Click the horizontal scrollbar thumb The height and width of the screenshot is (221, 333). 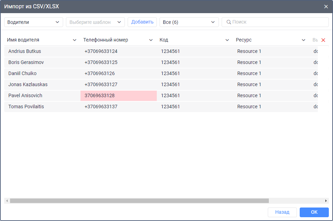click(x=139, y=201)
